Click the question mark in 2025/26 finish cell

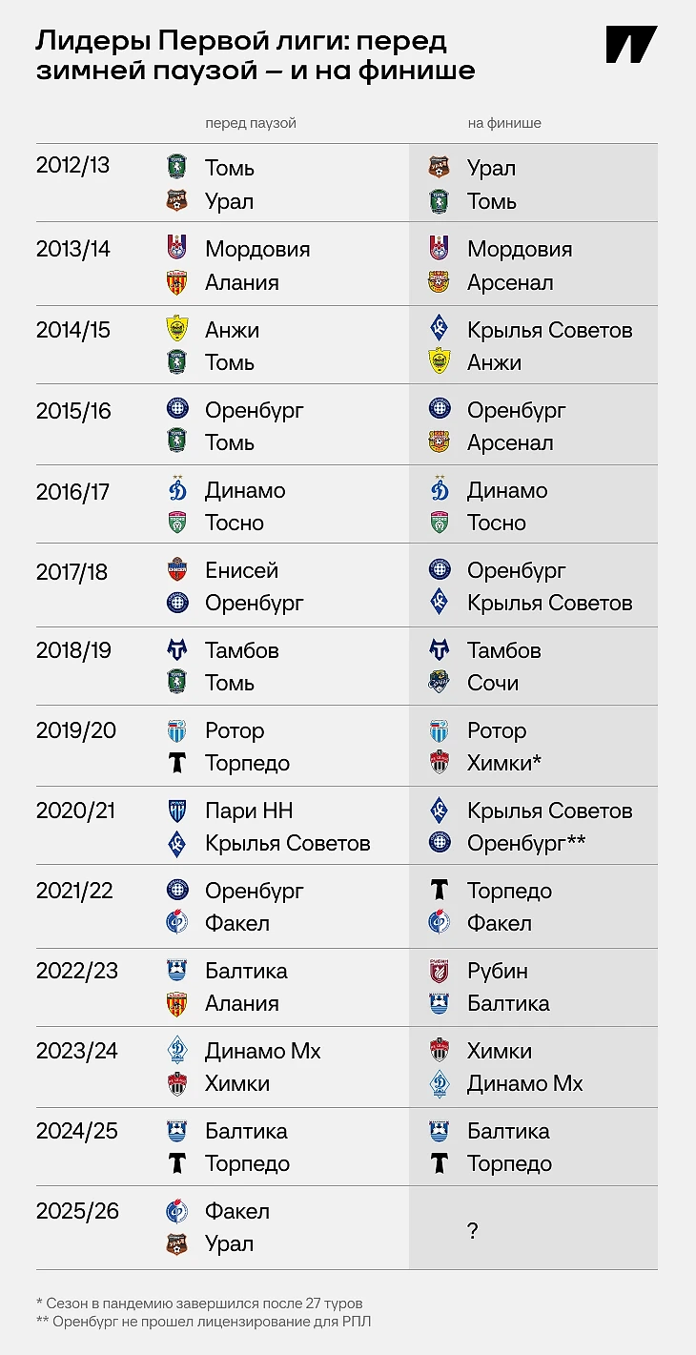point(473,1231)
